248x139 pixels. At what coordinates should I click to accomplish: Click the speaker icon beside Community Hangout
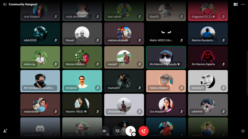coord(5,4)
